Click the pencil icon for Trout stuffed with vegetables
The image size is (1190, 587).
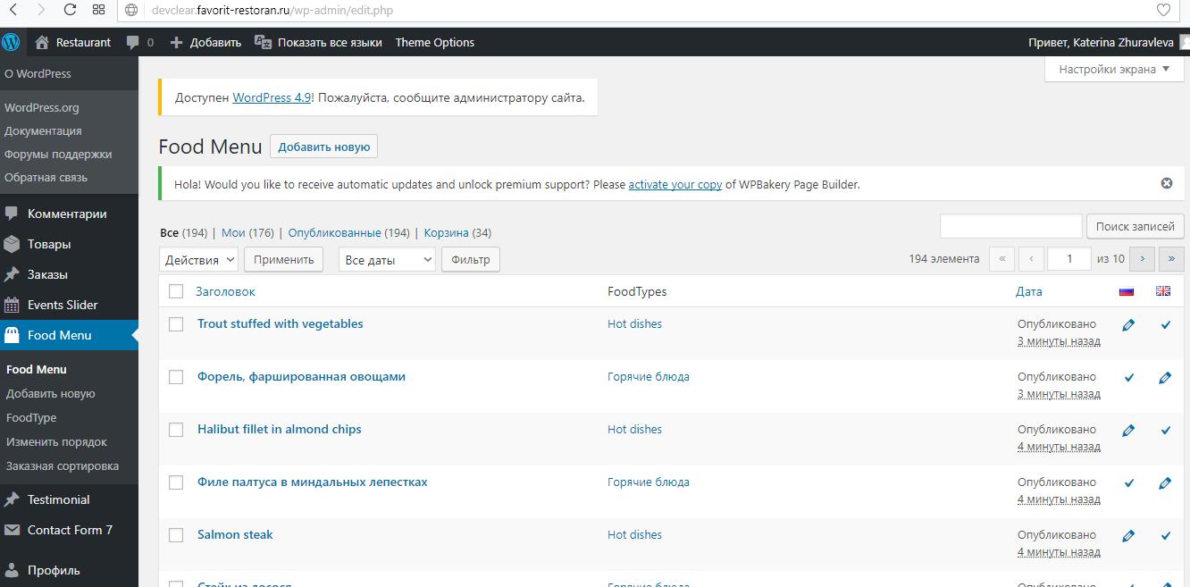[x=1128, y=325]
